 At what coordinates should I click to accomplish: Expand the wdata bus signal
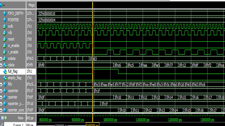[x=1, y=59]
